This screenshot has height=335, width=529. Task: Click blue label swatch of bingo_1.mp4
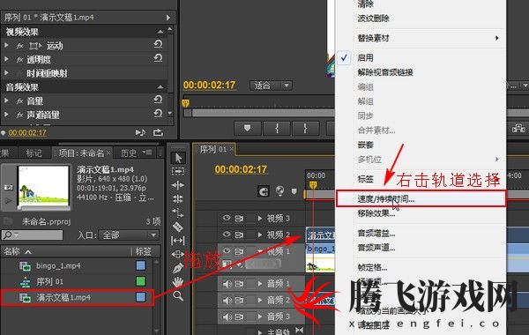point(141,265)
